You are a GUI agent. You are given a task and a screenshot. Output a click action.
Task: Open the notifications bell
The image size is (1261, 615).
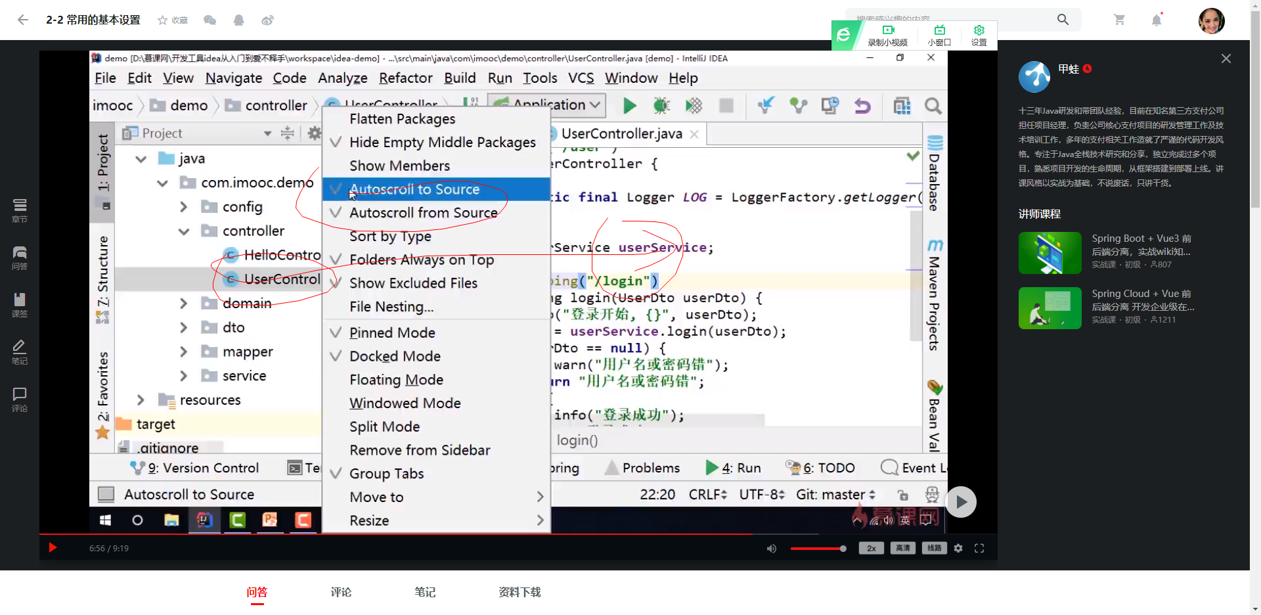[x=1157, y=20]
